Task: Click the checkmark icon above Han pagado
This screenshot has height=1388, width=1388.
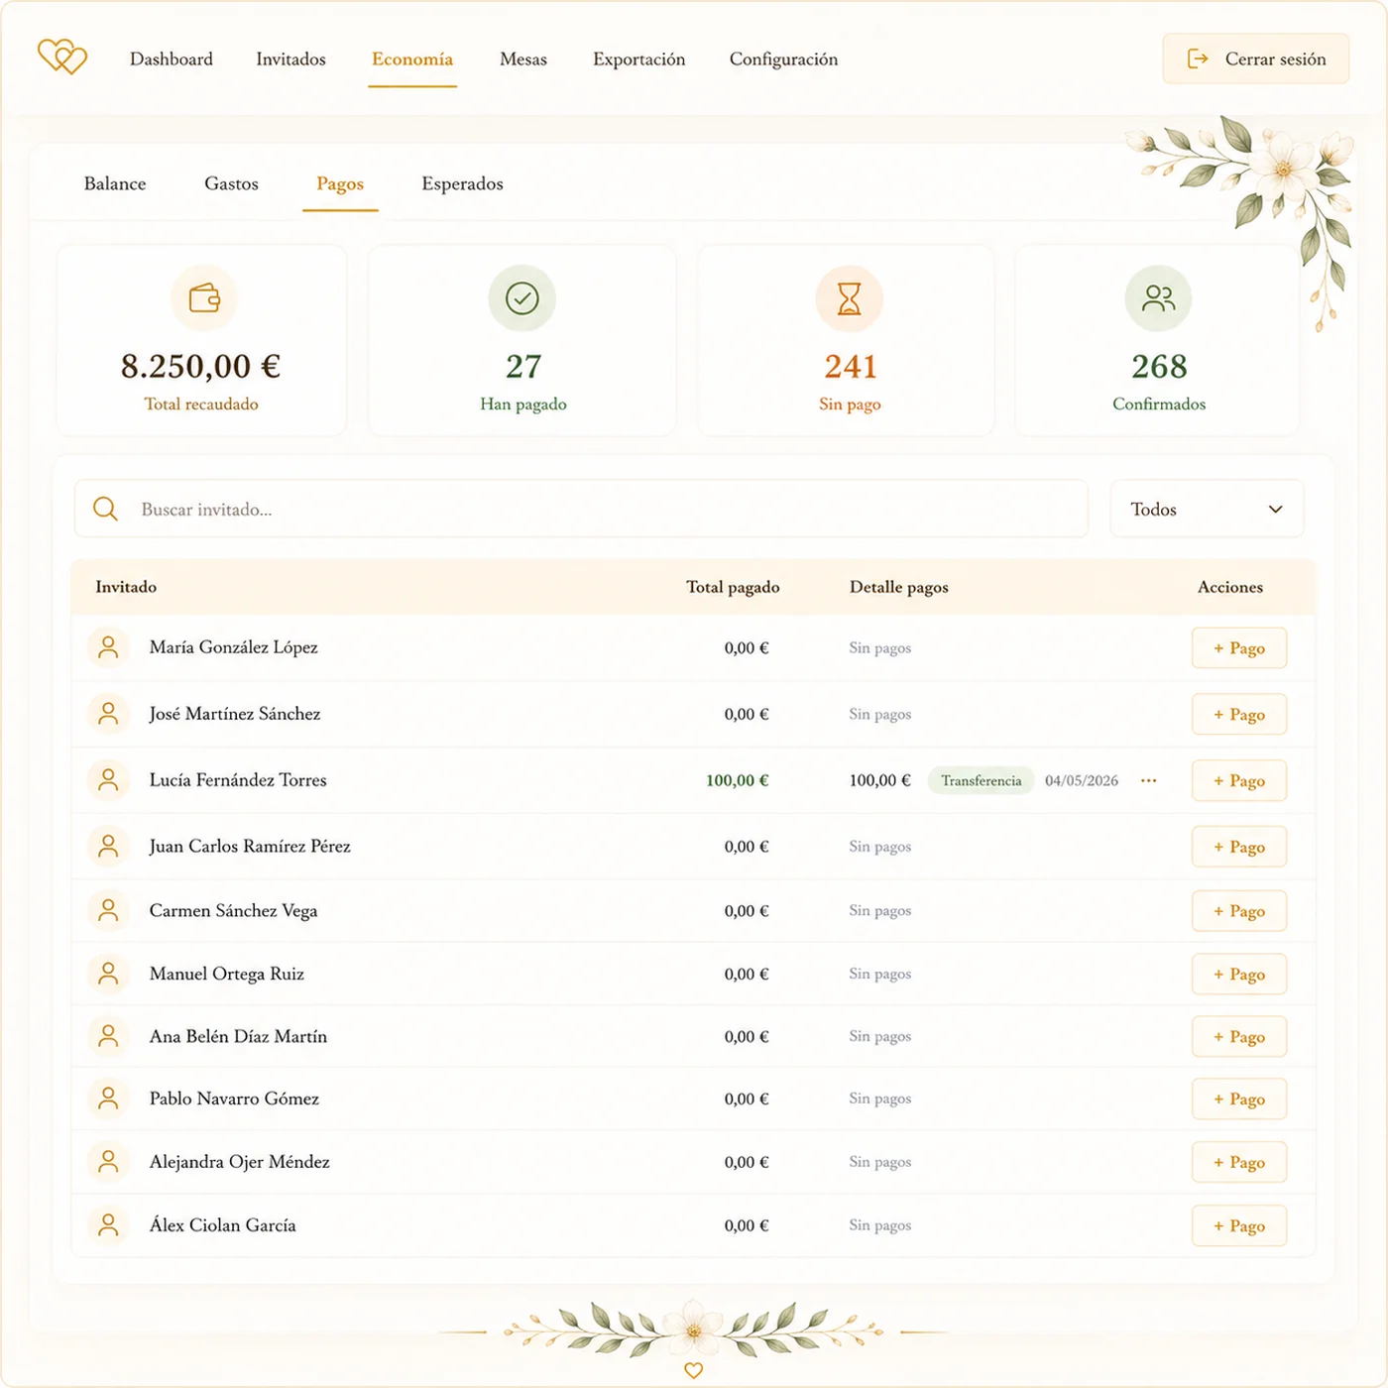Action: tap(522, 298)
